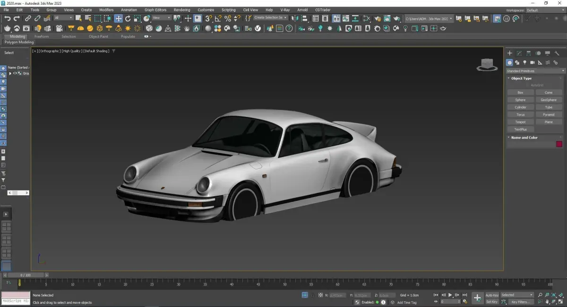Image resolution: width=567 pixels, height=307 pixels.
Task: Toggle Auto Key mode
Action: [492, 295]
